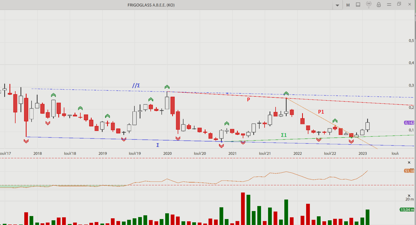416x225 pixels.
Task: Select the M monthly period button
Action: click(x=348, y=5)
